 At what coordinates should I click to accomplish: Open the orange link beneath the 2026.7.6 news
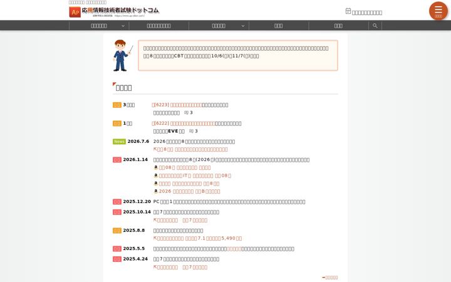[190, 149]
